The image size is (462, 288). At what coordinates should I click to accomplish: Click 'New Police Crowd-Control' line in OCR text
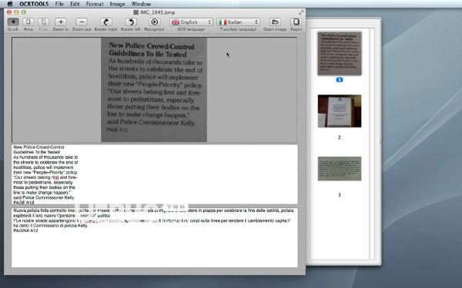click(x=38, y=147)
